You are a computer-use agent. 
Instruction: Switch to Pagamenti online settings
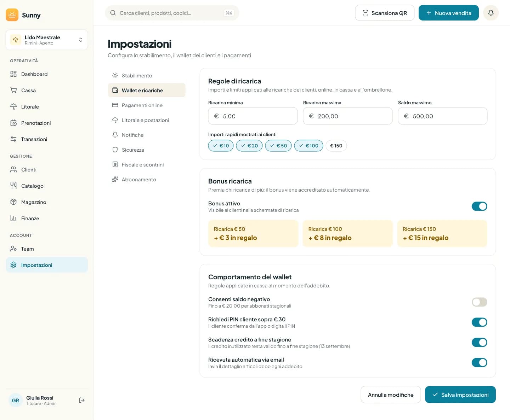pos(147,105)
